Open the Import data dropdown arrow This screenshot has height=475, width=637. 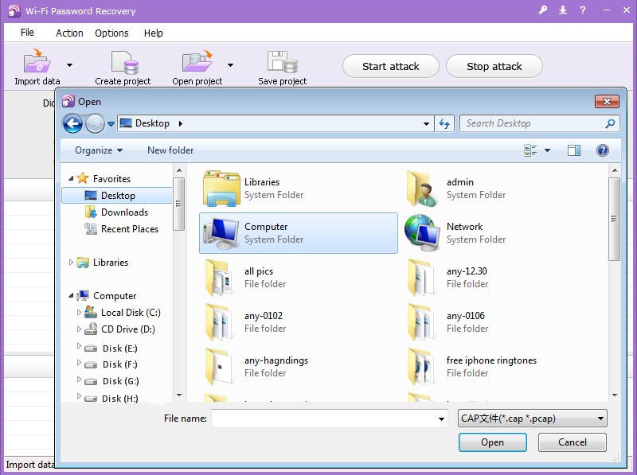point(69,65)
